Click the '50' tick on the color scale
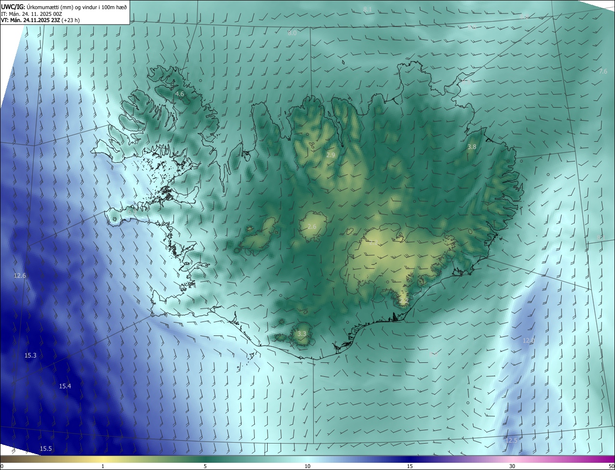The width and height of the screenshot is (615, 470). (611, 466)
